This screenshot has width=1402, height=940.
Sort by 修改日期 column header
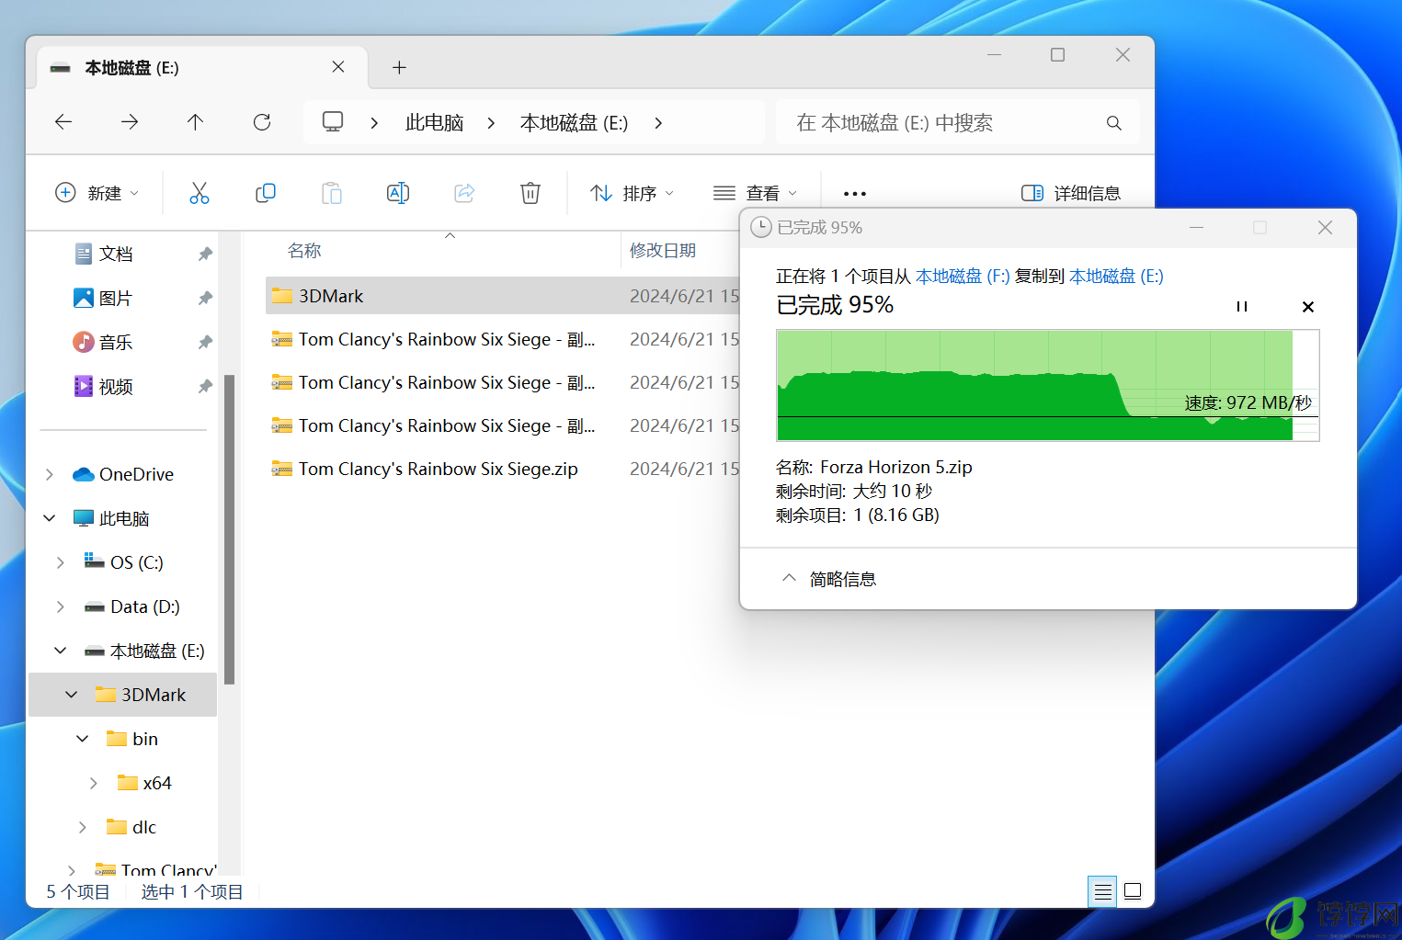(x=663, y=250)
